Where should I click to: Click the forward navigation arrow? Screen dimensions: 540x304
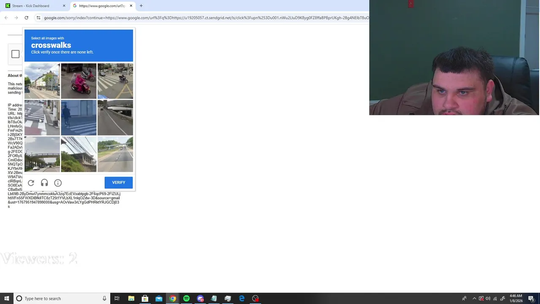click(16, 18)
